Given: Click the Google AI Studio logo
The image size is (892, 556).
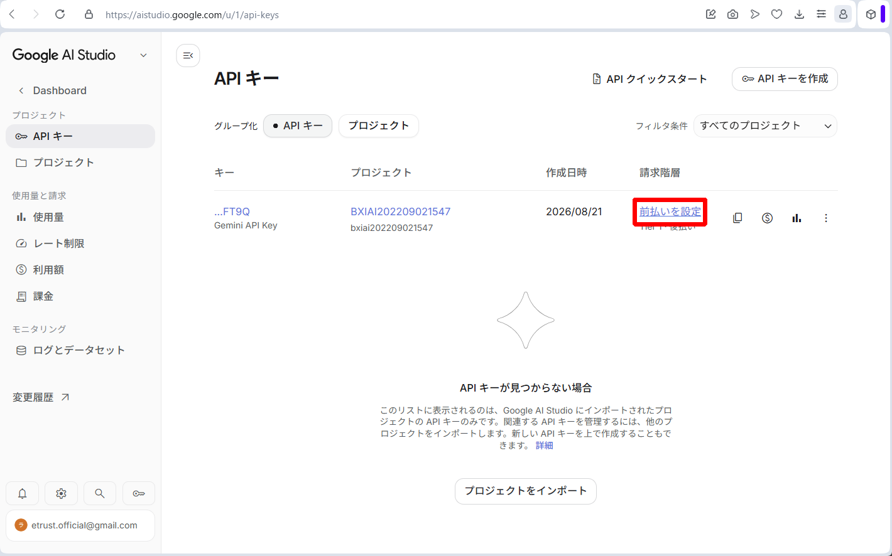Looking at the screenshot, I should tap(64, 55).
